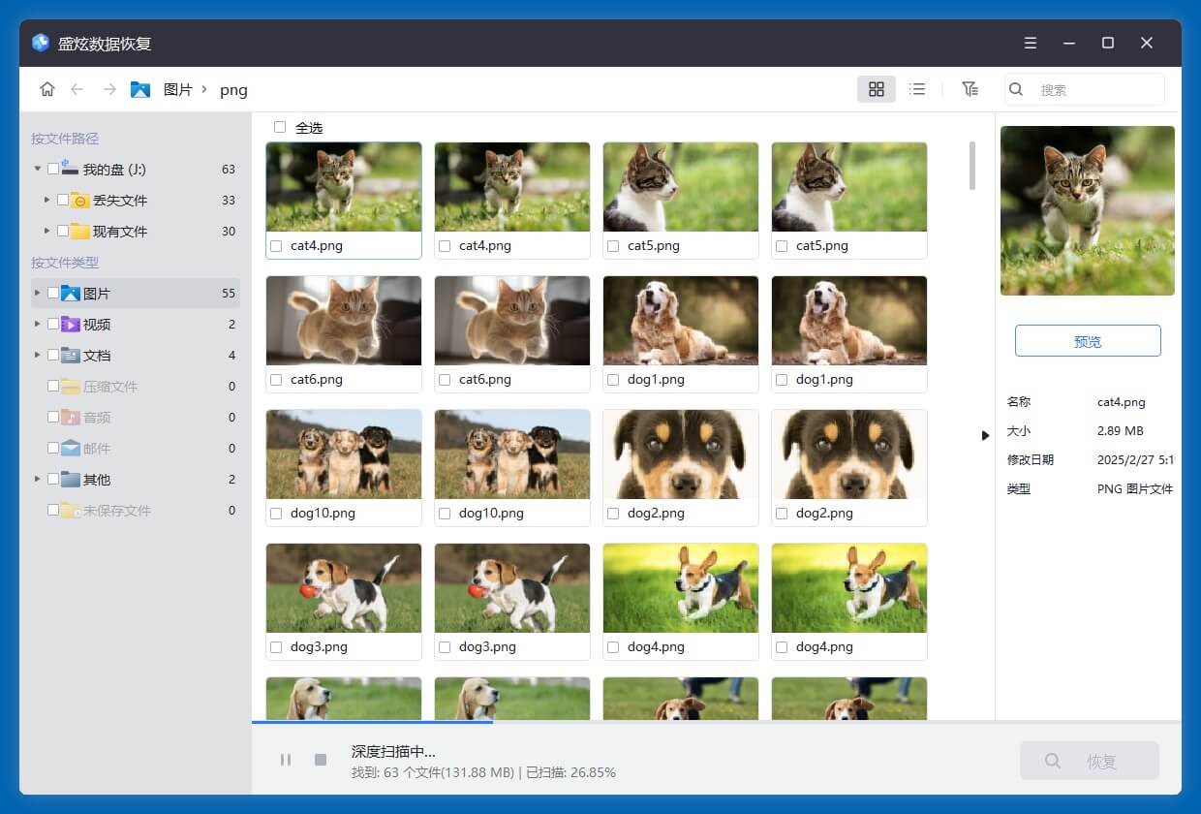The image size is (1201, 814).
Task: Stop the deep scan
Action: point(321,760)
